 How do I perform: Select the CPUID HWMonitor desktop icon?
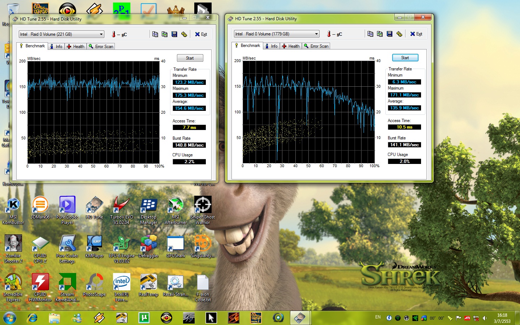pyautogui.click(x=40, y=288)
